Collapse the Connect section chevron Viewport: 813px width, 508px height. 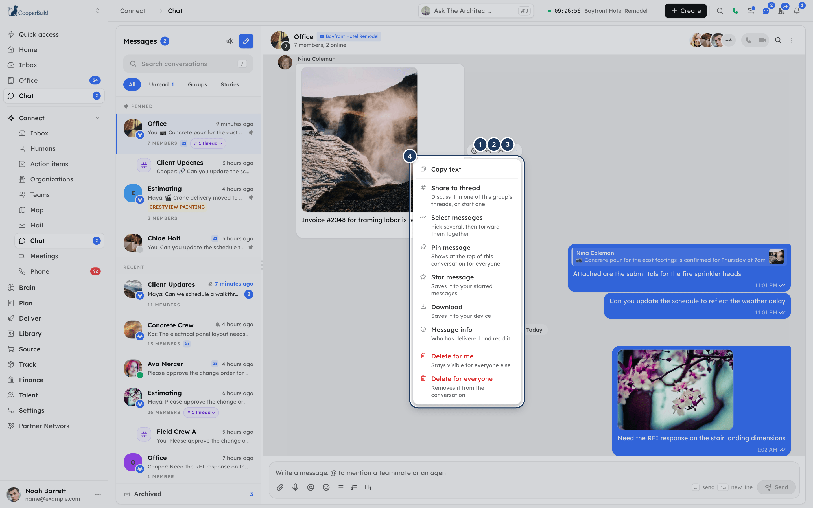(97, 118)
